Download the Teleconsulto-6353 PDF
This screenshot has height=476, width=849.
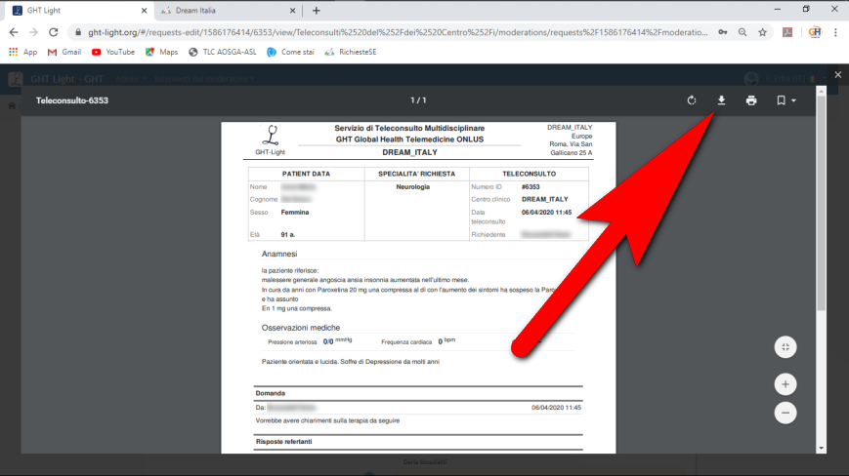point(721,100)
